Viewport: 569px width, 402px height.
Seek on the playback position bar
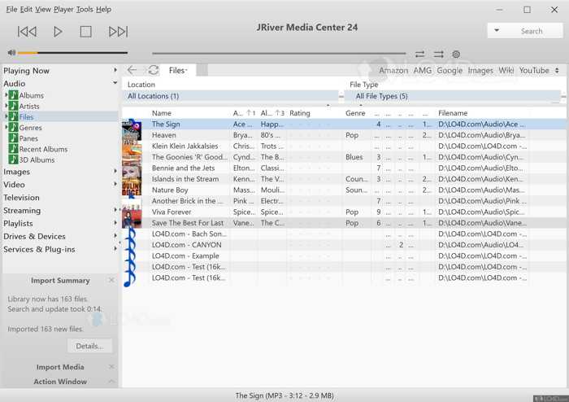279,54
